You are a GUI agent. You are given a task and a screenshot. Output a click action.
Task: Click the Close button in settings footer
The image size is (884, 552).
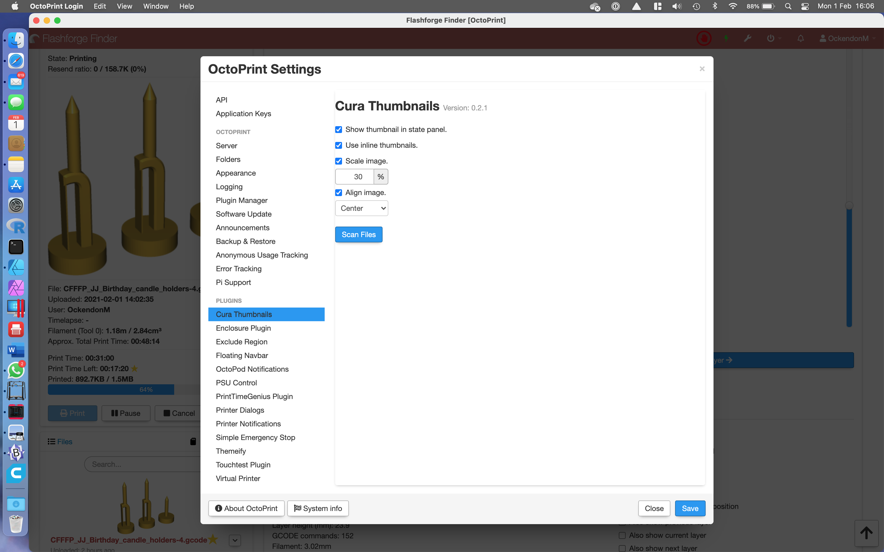coord(654,509)
